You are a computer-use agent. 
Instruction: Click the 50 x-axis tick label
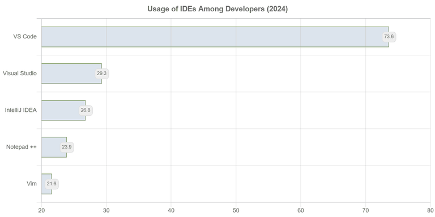click(236, 210)
